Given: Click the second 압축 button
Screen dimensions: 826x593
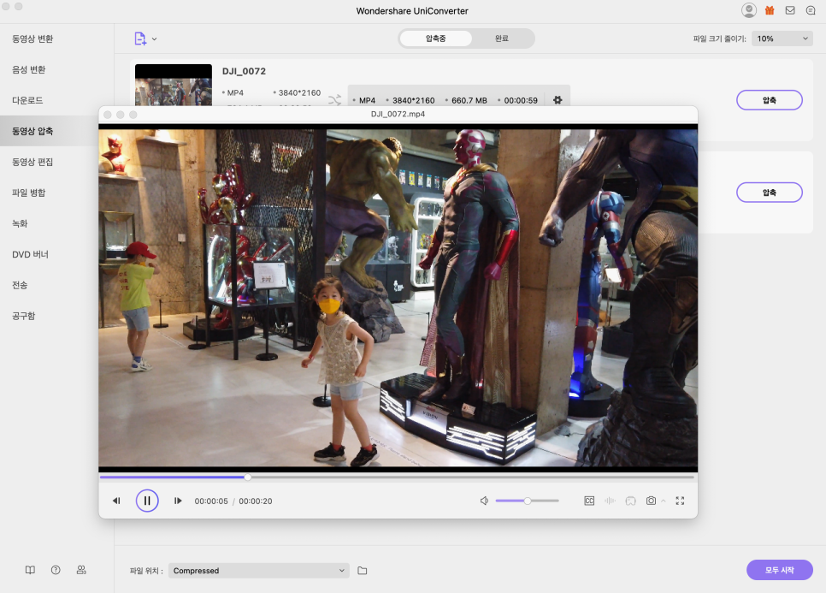Looking at the screenshot, I should (769, 193).
